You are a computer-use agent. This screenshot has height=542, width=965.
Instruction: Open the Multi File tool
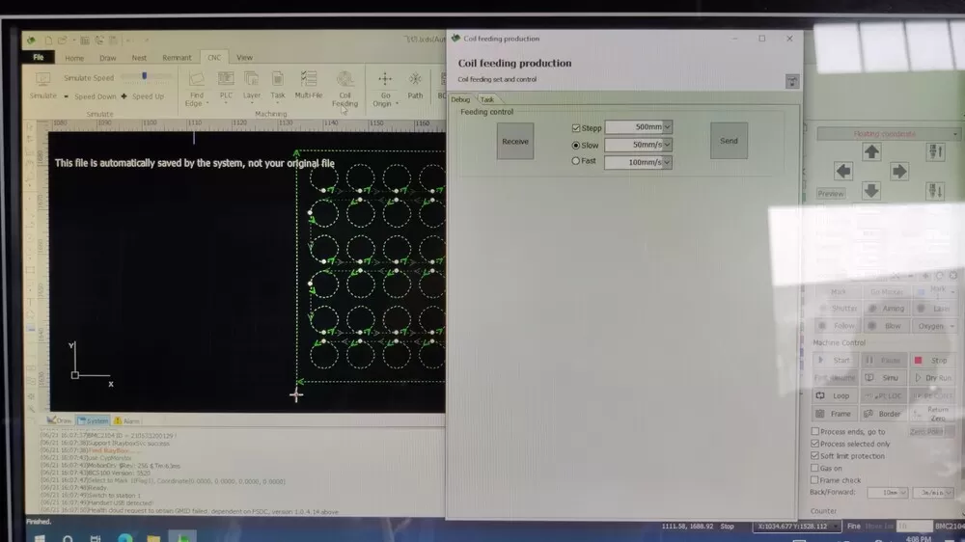click(308, 85)
